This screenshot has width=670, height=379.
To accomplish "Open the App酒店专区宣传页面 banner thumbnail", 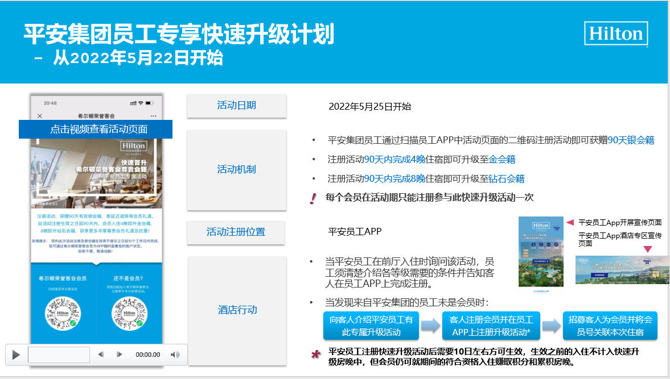I will (622, 270).
